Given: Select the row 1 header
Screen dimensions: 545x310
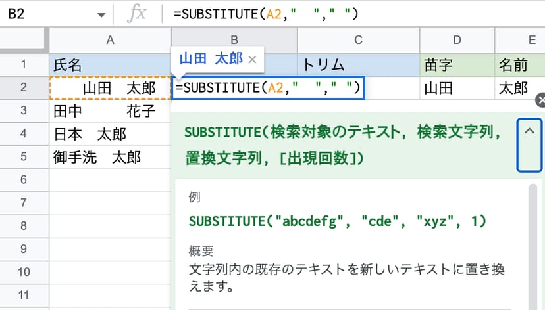Looking at the screenshot, I should click(x=24, y=64).
